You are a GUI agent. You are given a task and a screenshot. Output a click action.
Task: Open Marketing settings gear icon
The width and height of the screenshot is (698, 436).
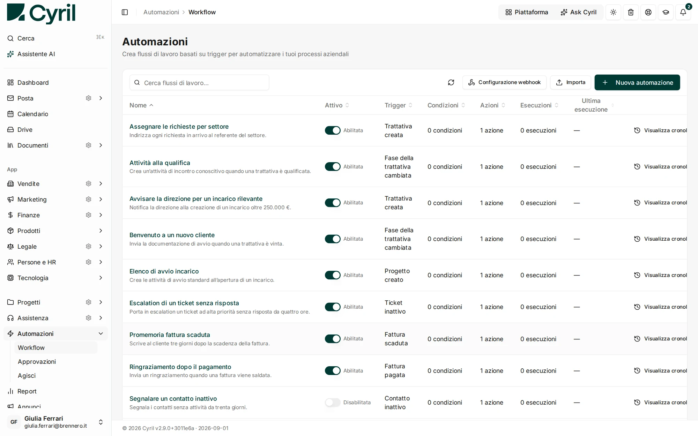coord(89,199)
